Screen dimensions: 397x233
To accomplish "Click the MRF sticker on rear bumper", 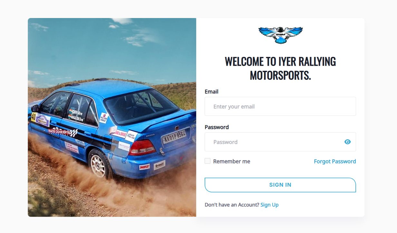I will tap(144, 167).
